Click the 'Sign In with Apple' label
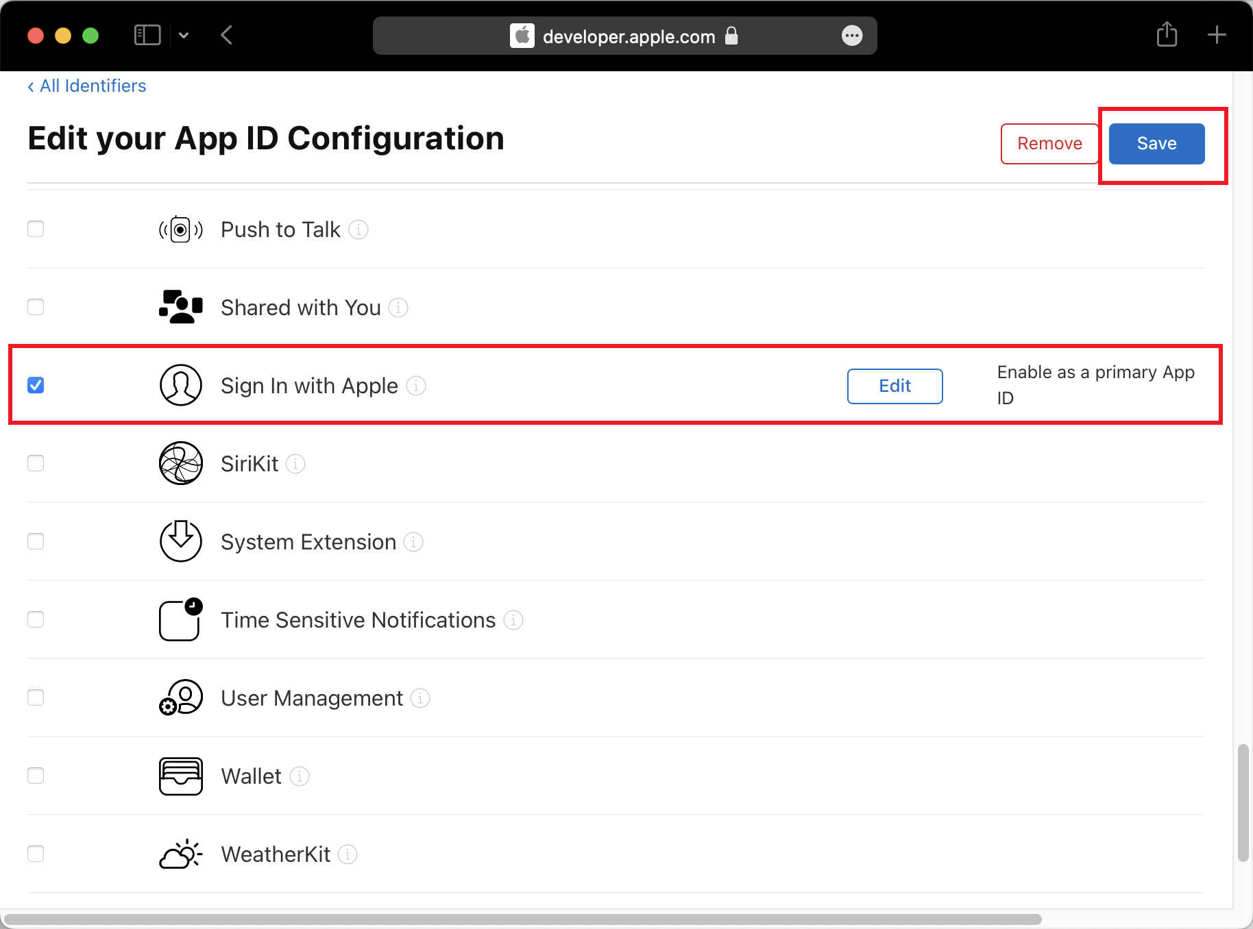 (x=309, y=386)
